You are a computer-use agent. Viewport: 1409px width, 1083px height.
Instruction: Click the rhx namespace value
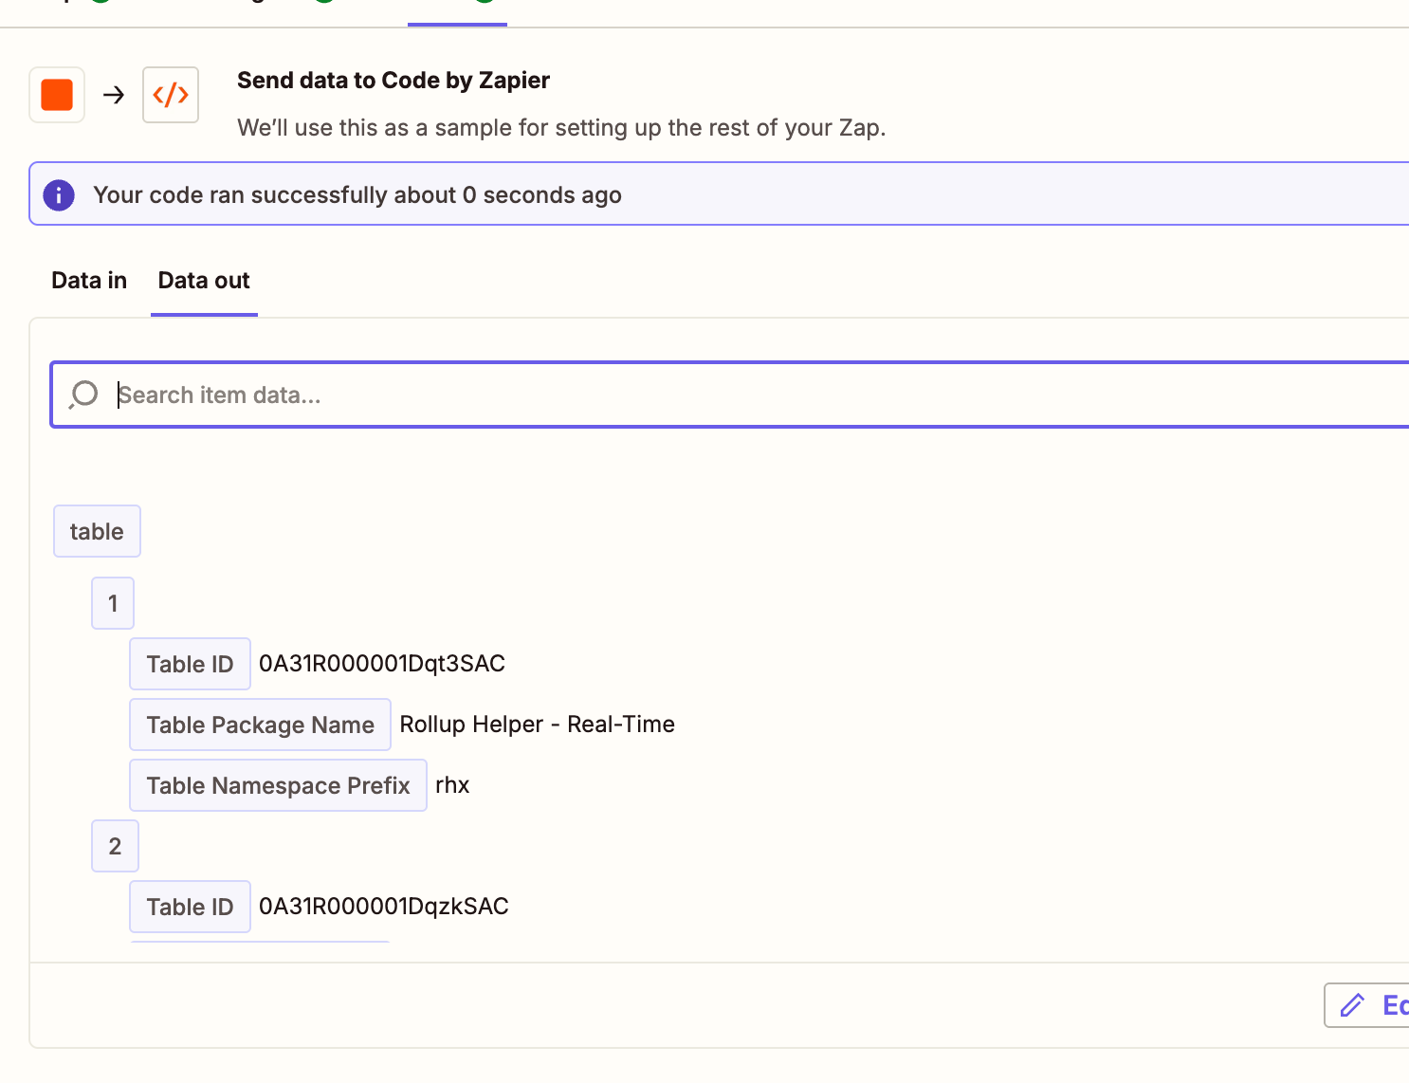click(x=452, y=785)
